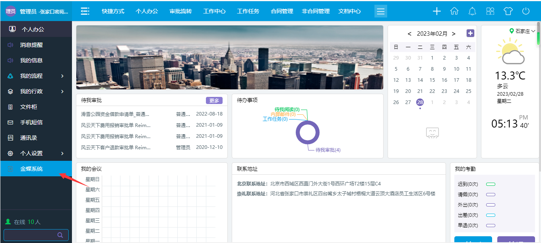Open the theme skin shirt icon
541x243 pixels.
(508, 11)
